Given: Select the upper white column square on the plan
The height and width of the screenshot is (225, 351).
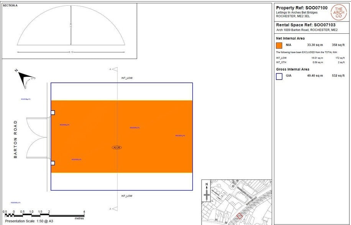Looking at the screenshot, I should point(53,112).
